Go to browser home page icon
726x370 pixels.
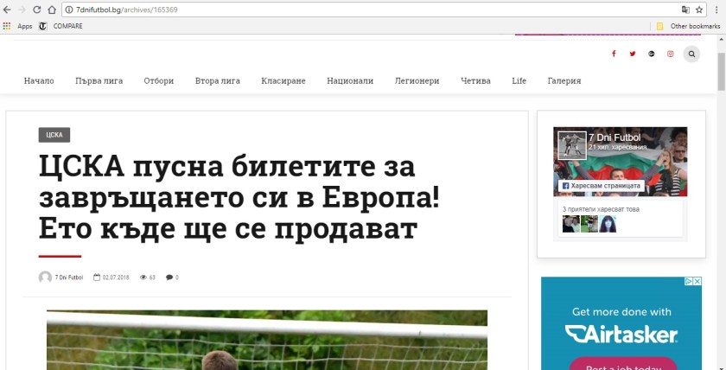[x=52, y=9]
